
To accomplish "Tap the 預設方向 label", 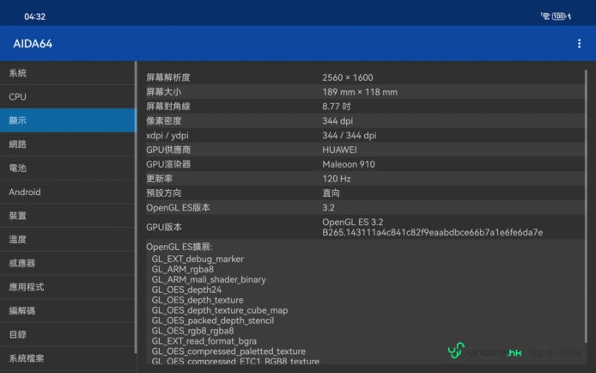I will (x=163, y=193).
